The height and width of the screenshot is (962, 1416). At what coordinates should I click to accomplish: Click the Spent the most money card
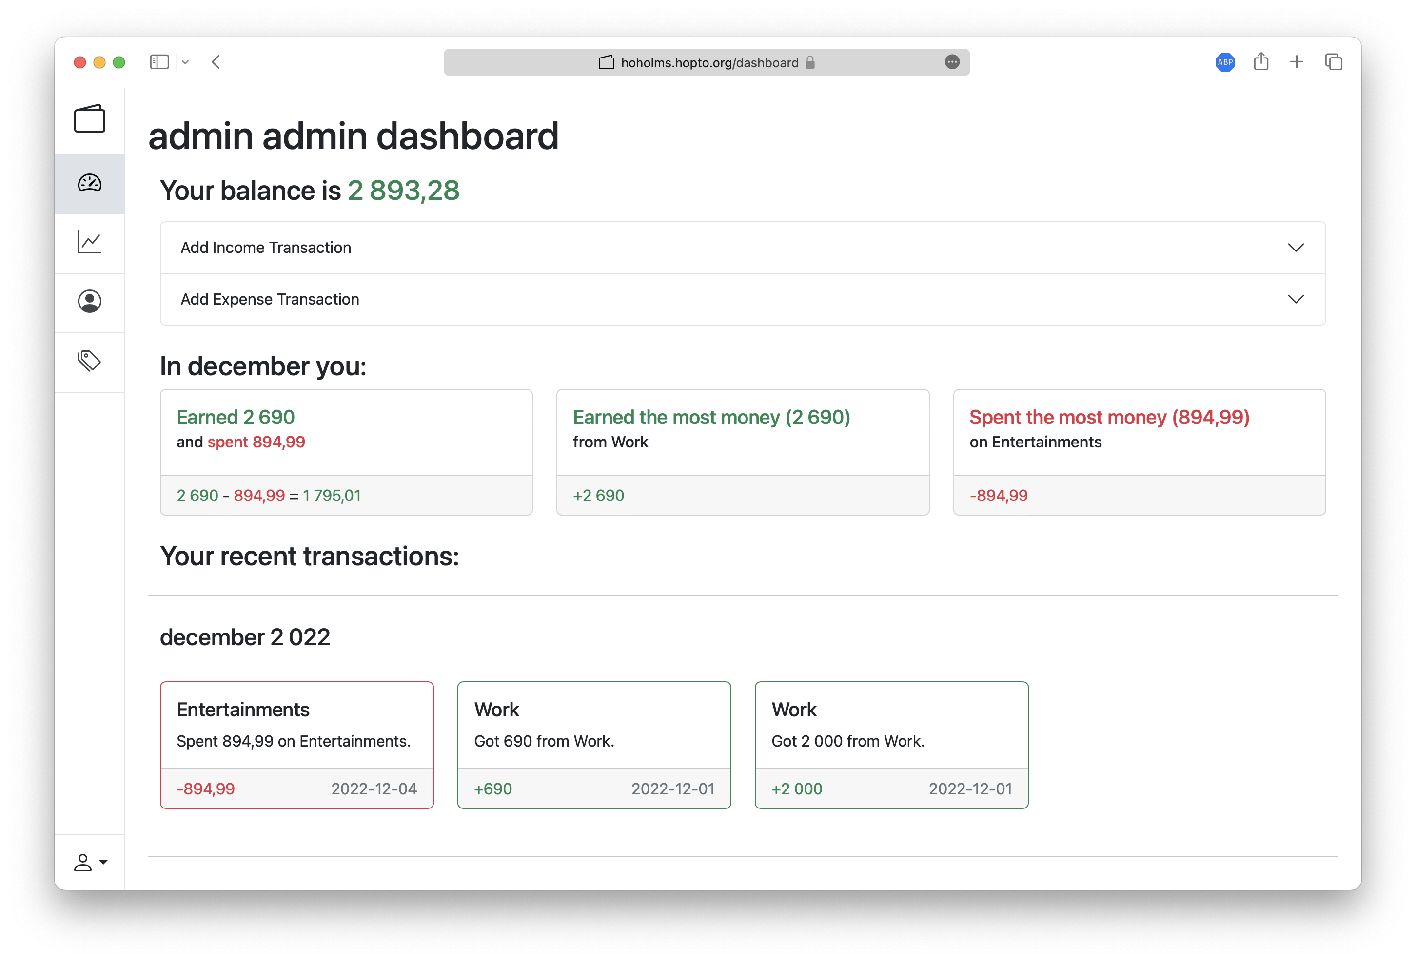tap(1139, 452)
